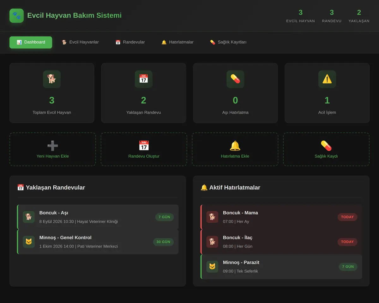The image size is (379, 303).
Task: Open the Dashboard tab
Action: 31,42
